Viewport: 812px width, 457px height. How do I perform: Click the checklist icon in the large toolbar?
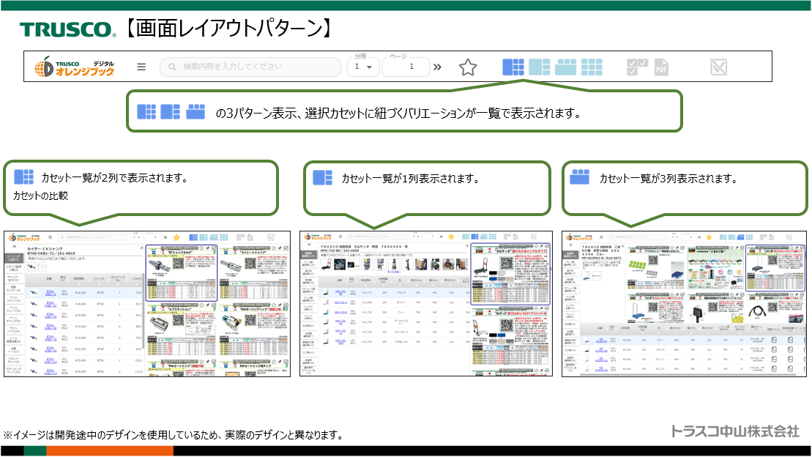pos(637,67)
